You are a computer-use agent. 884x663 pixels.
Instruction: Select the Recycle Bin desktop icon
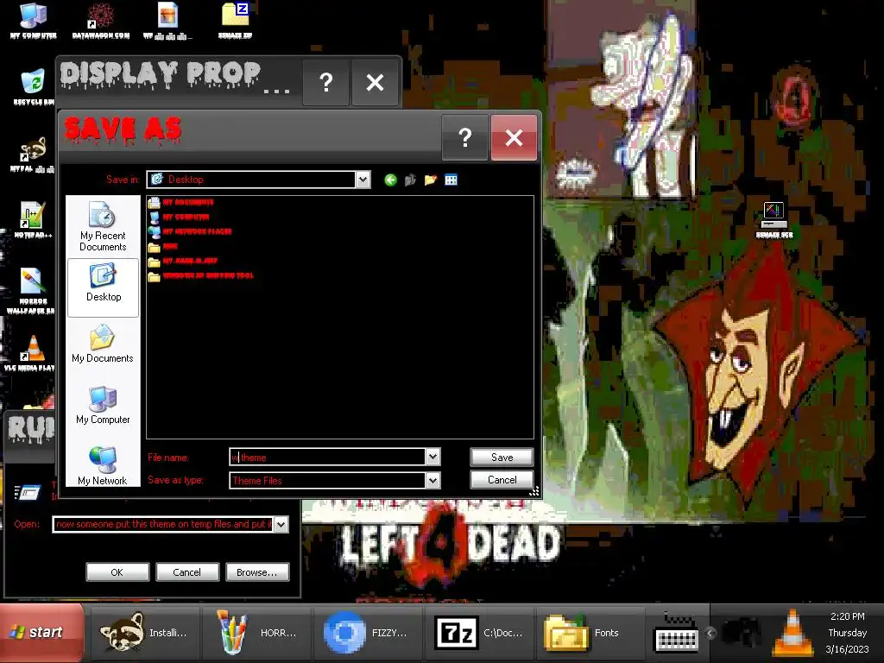[x=33, y=87]
